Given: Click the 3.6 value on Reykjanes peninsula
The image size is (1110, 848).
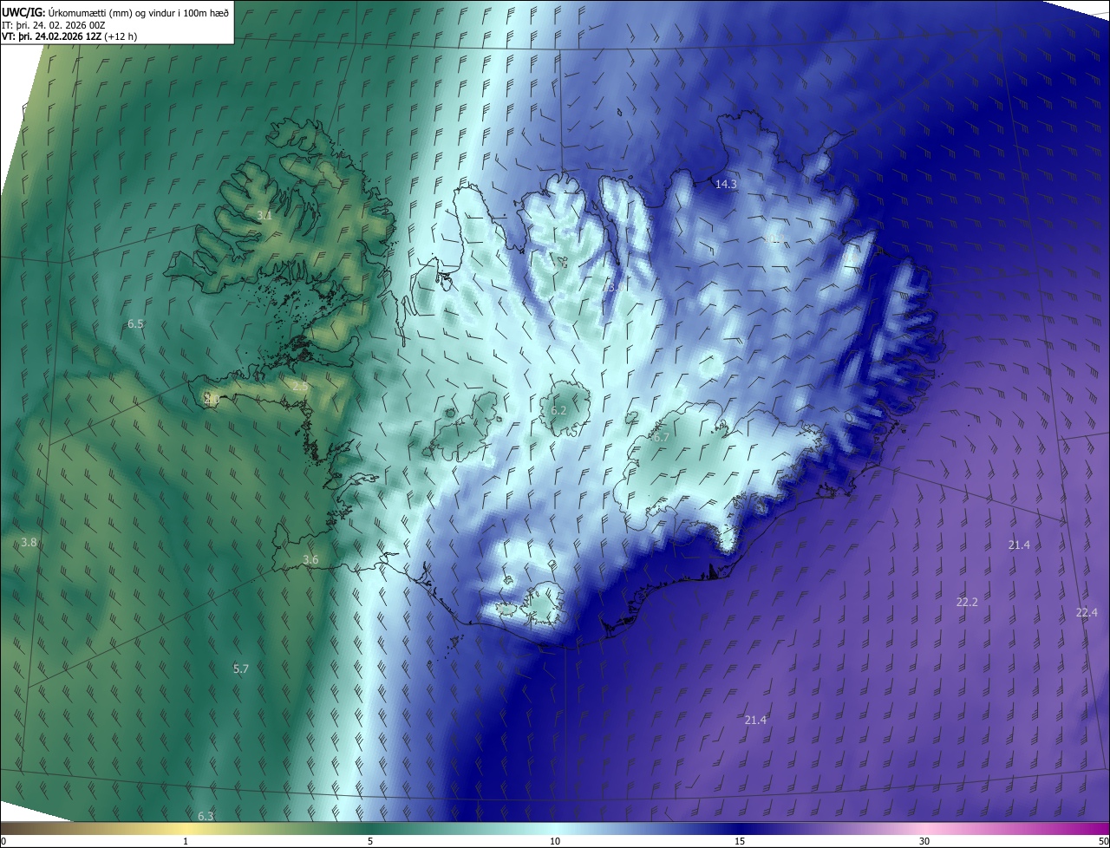Looking at the screenshot, I should 310,560.
